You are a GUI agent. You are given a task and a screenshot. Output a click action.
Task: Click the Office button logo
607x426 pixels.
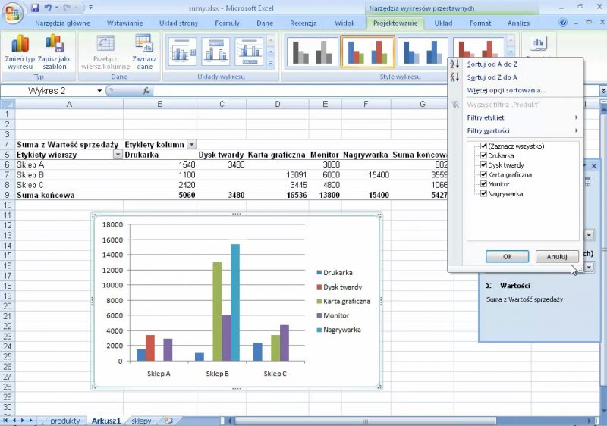point(14,13)
